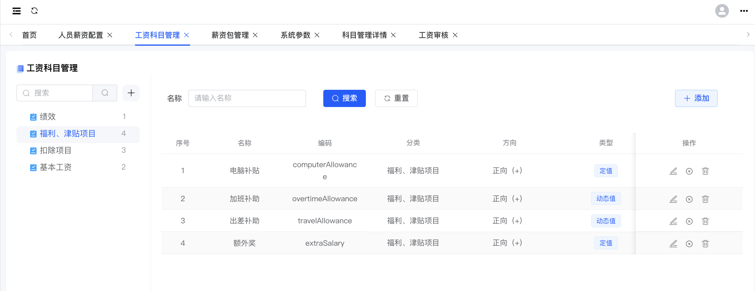The image size is (755, 291).
Task: Edit the 加班补助 row
Action: pos(673,199)
